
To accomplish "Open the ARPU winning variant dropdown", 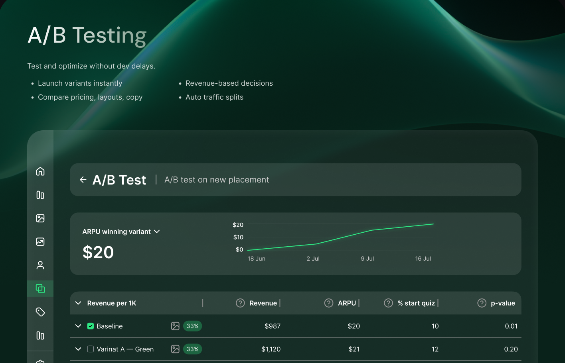I will [x=121, y=232].
